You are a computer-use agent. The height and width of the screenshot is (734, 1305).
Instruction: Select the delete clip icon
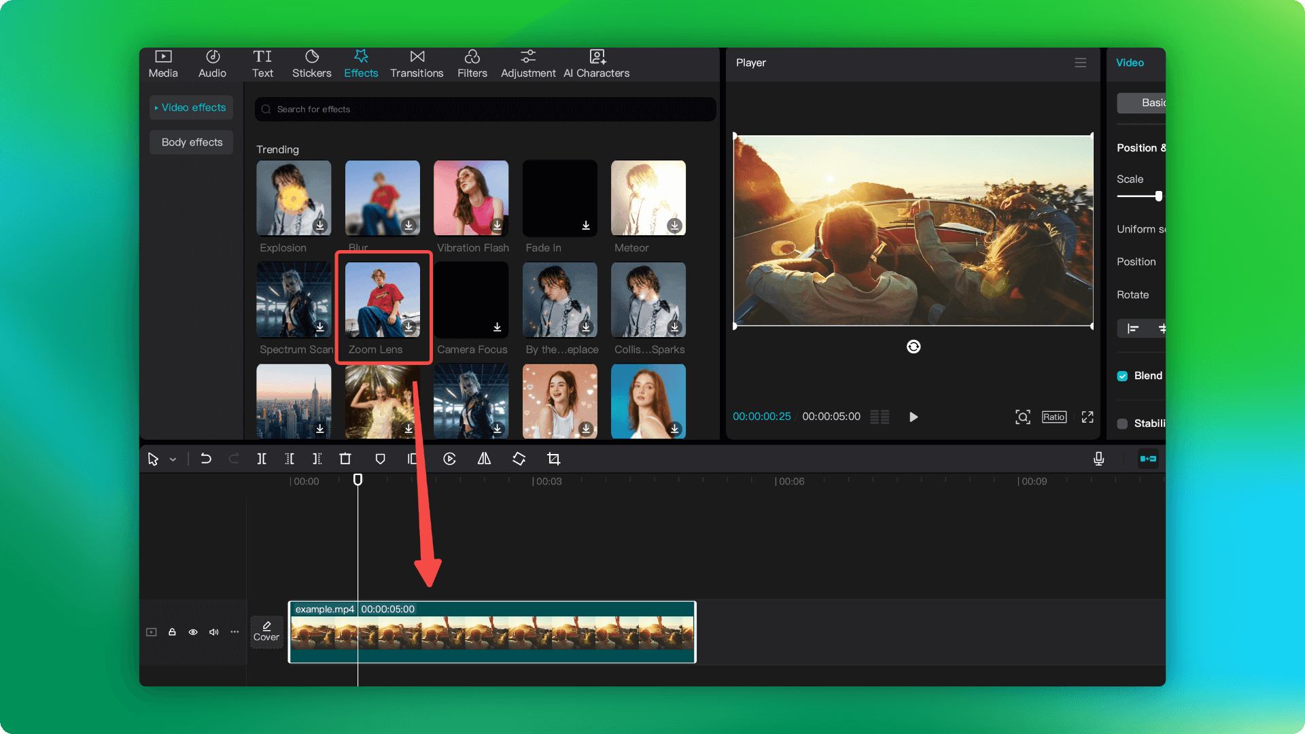[x=346, y=459]
